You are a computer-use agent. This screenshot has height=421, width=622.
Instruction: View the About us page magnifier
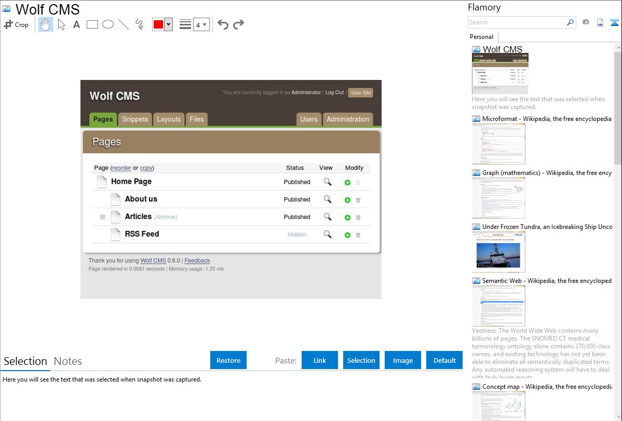point(327,199)
